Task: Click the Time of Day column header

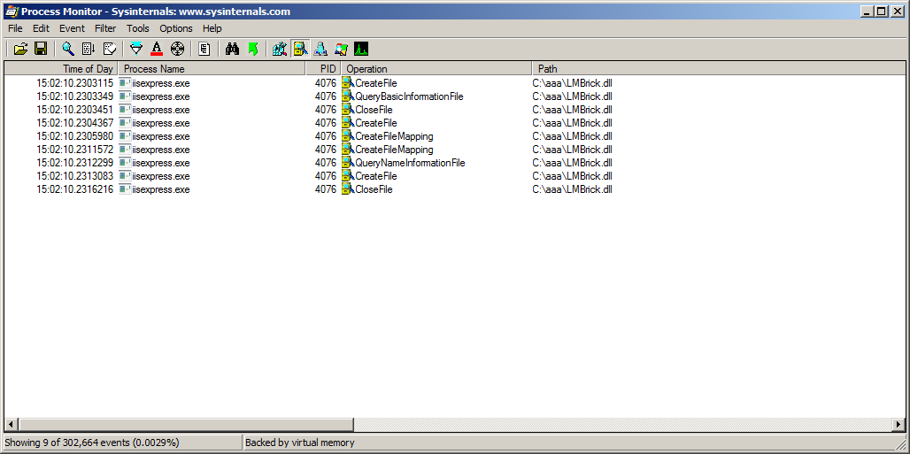Action: [x=61, y=68]
